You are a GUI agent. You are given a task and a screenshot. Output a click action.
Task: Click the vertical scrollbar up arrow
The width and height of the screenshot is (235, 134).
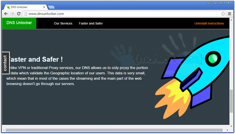[x=231, y=20]
